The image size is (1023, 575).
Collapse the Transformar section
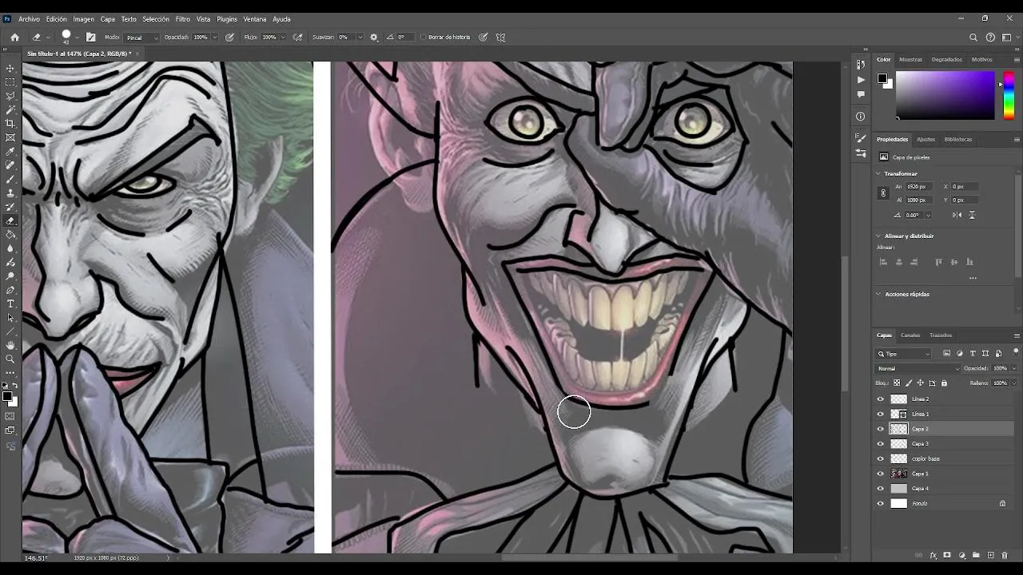click(878, 173)
